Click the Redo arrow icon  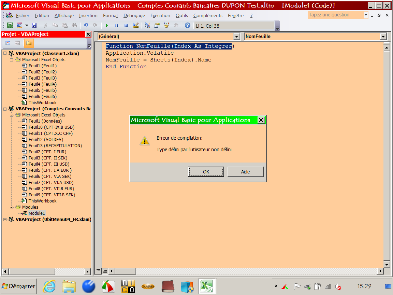click(x=95, y=25)
